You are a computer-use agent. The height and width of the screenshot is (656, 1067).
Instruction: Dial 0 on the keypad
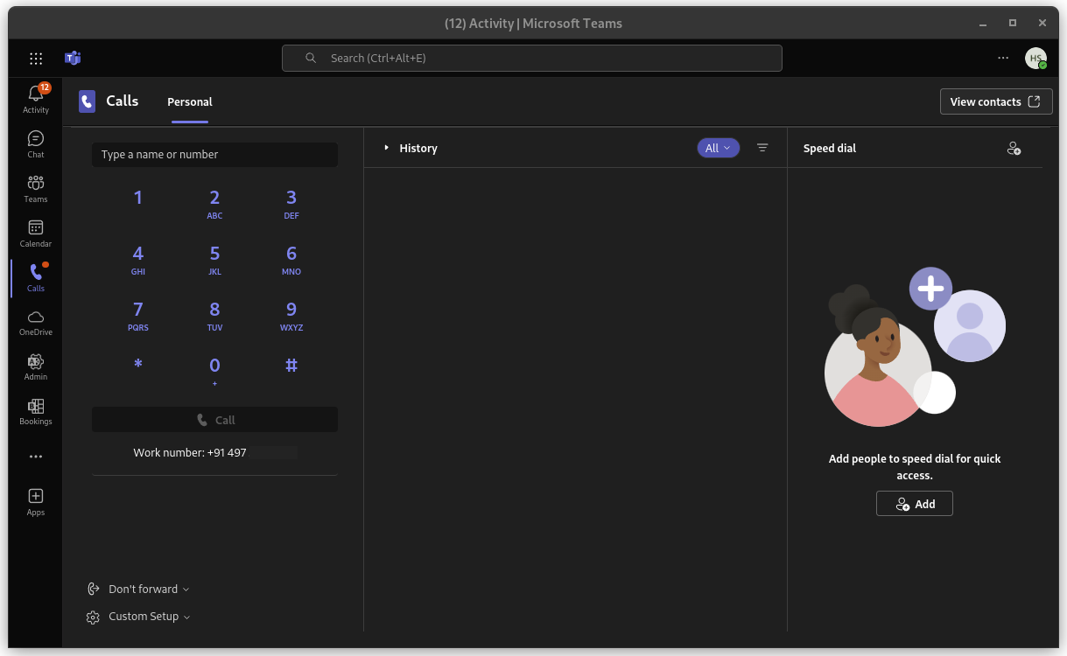(x=214, y=371)
